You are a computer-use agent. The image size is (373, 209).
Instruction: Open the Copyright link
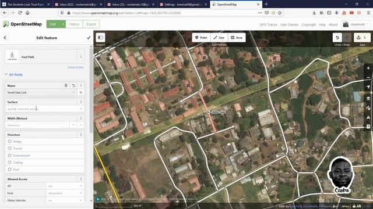click(x=308, y=24)
